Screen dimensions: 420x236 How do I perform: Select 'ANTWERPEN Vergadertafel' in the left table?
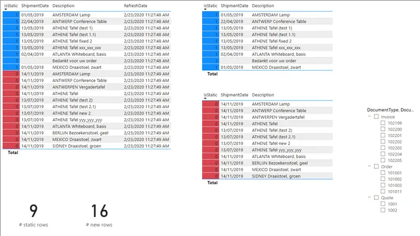79,87
